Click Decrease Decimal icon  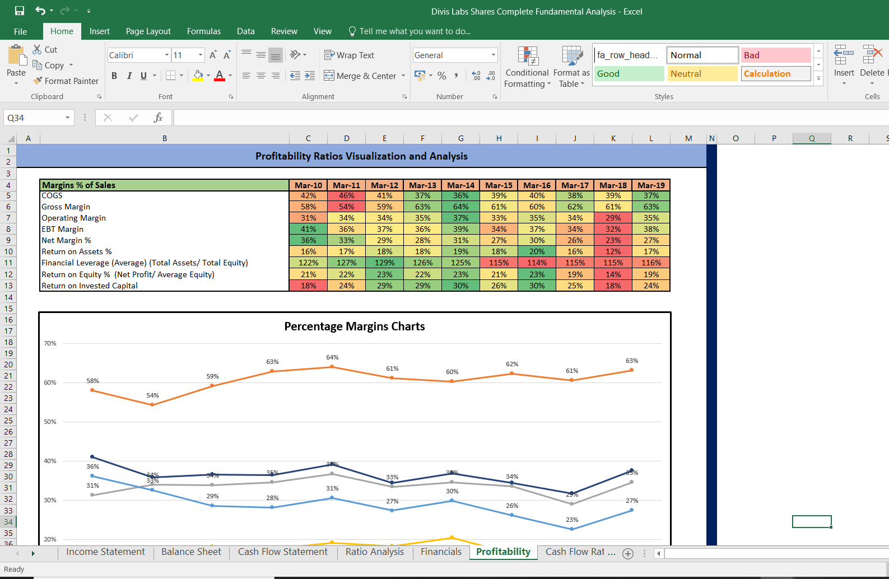tap(491, 75)
